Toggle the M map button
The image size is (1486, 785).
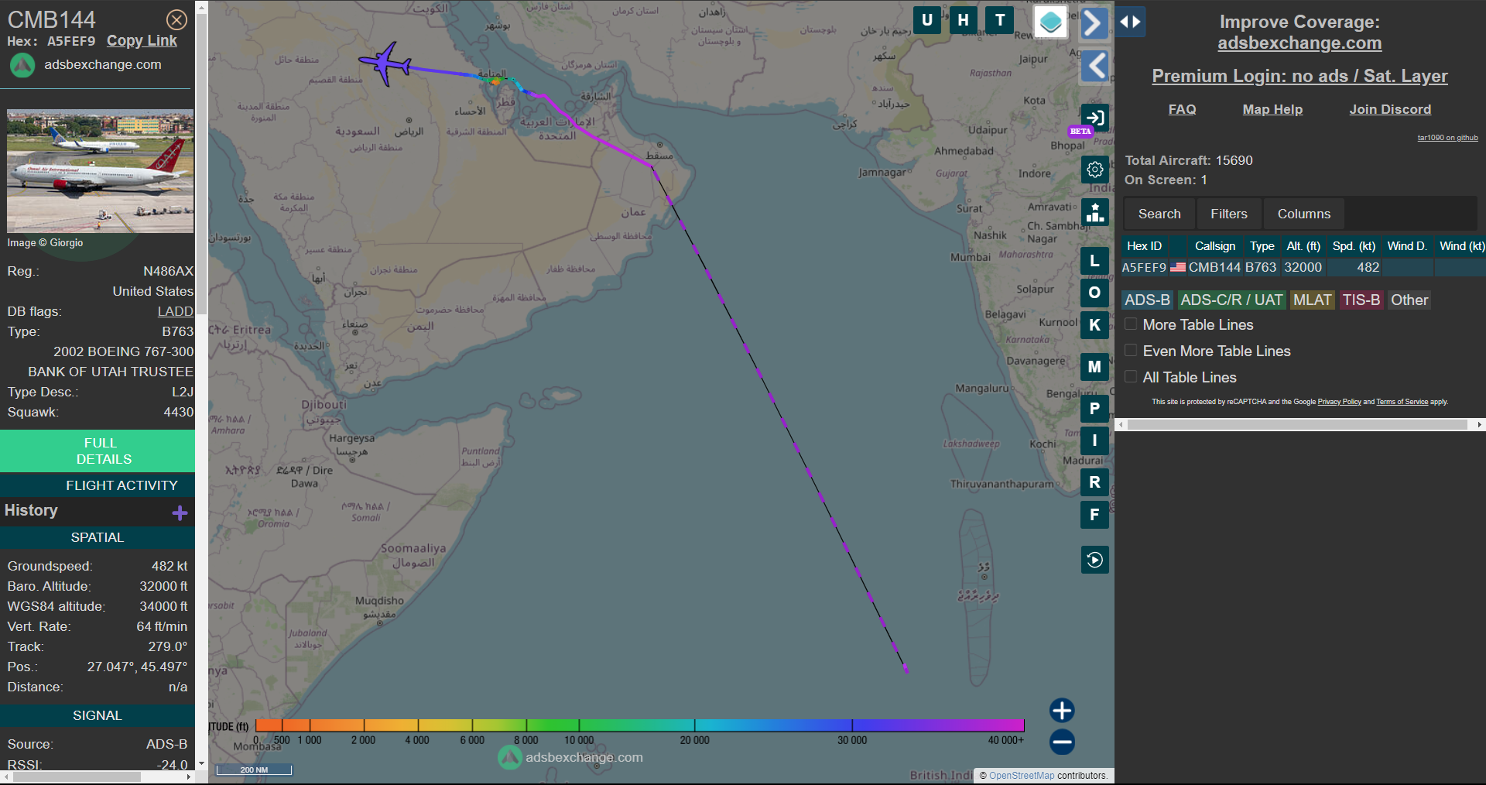1094,367
